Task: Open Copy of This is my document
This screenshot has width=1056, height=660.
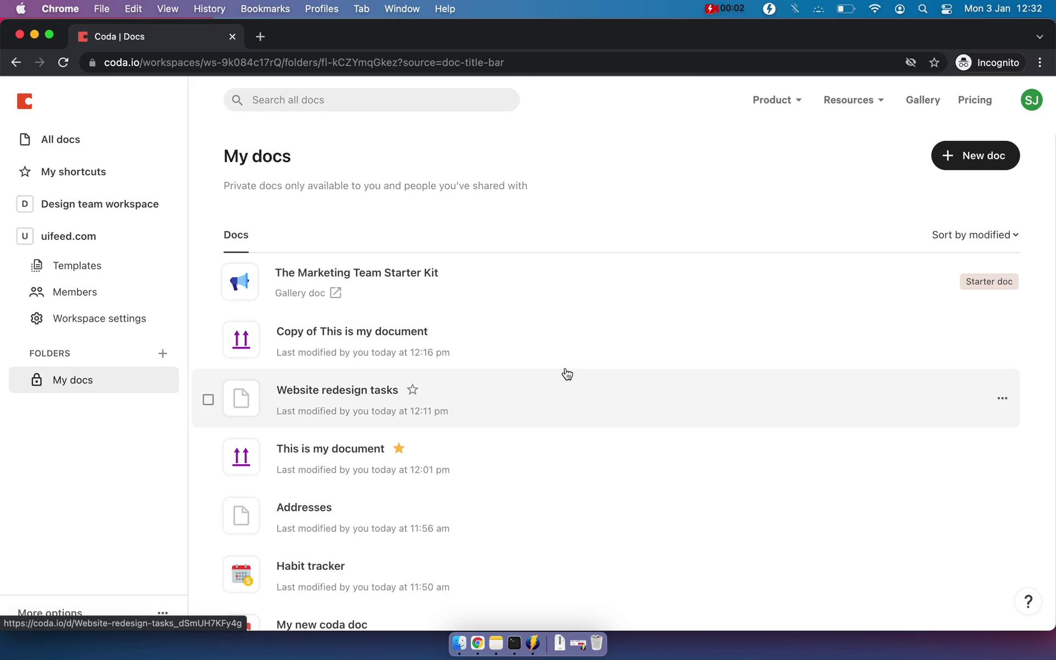Action: [x=352, y=332]
